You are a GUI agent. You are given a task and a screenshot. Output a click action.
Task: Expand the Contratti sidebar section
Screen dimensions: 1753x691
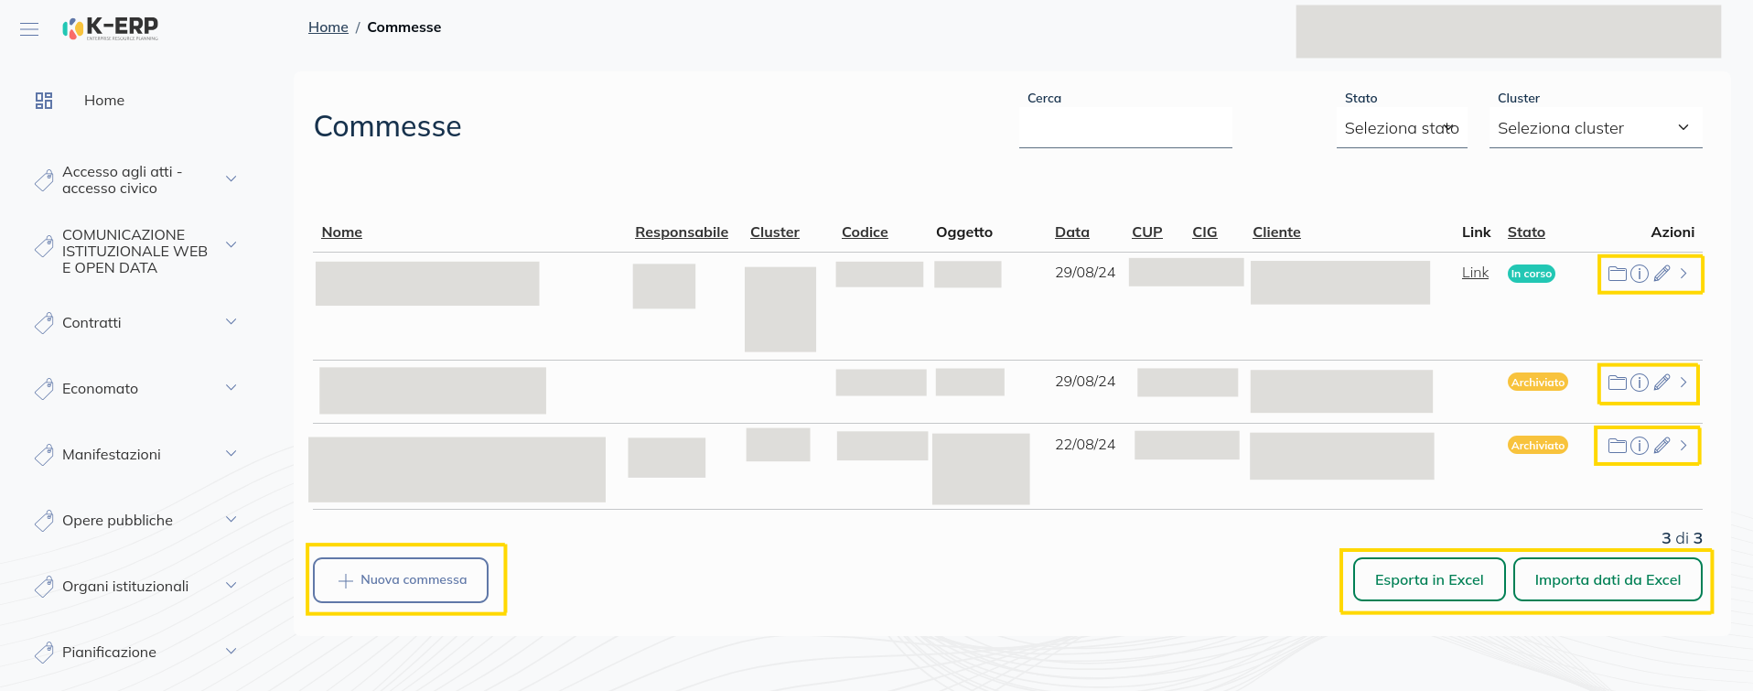[x=137, y=322]
